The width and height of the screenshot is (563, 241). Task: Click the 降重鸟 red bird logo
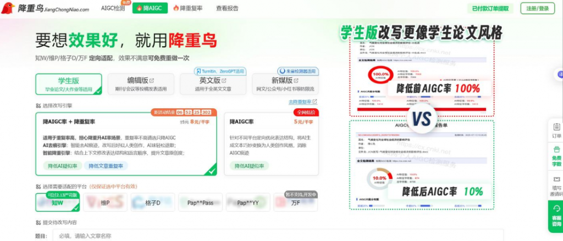point(8,8)
